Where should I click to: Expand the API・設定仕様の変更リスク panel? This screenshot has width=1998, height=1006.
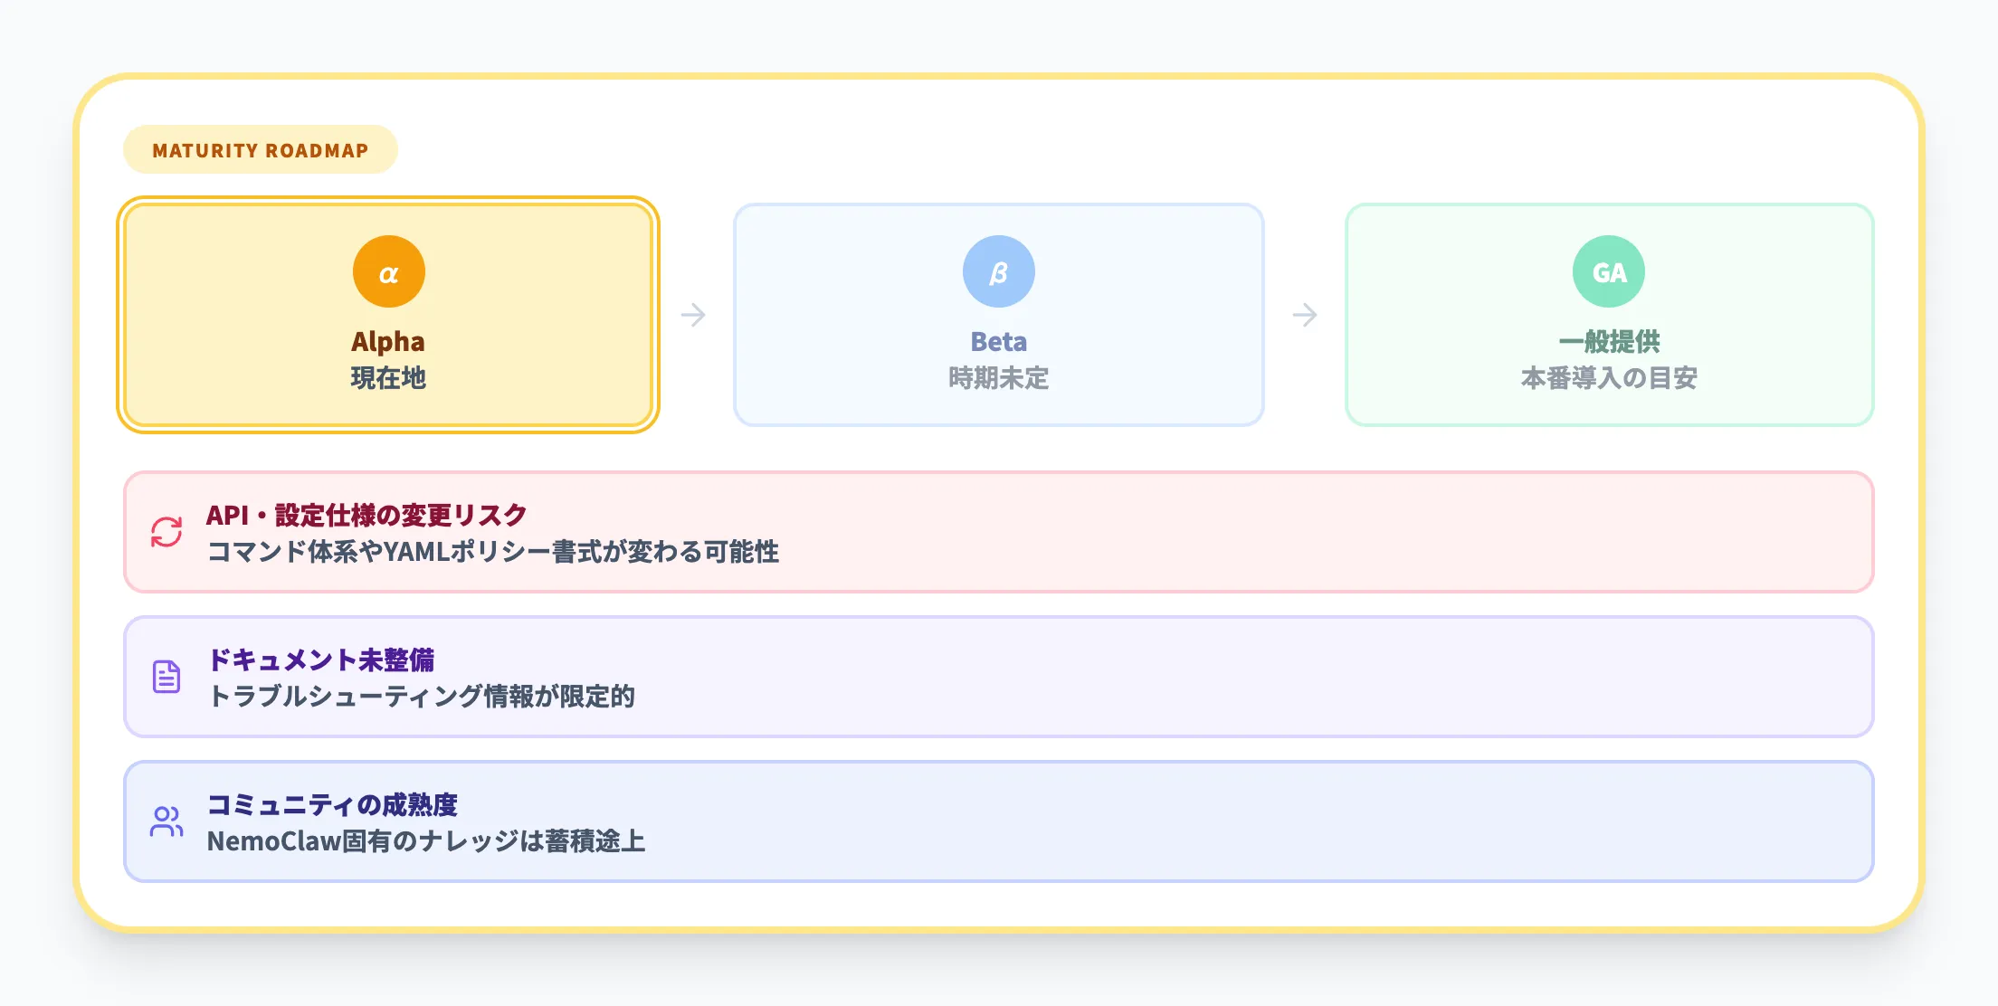995,531
